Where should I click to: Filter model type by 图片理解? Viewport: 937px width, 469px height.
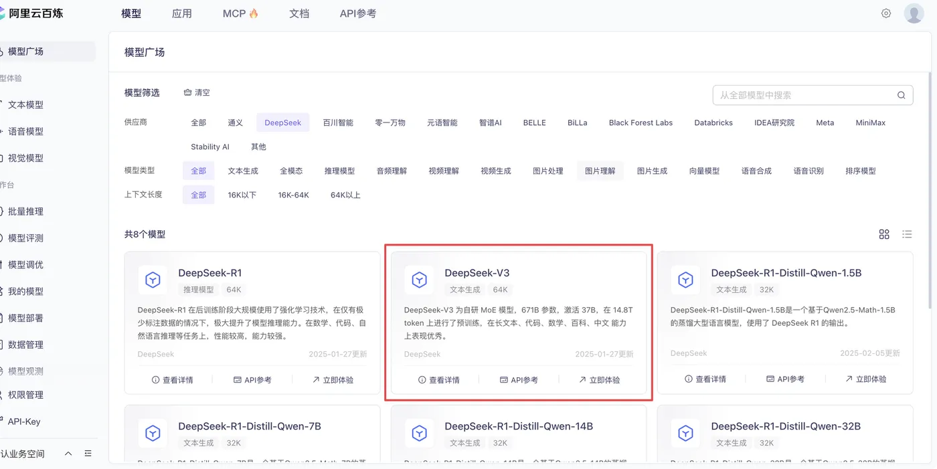[600, 171]
